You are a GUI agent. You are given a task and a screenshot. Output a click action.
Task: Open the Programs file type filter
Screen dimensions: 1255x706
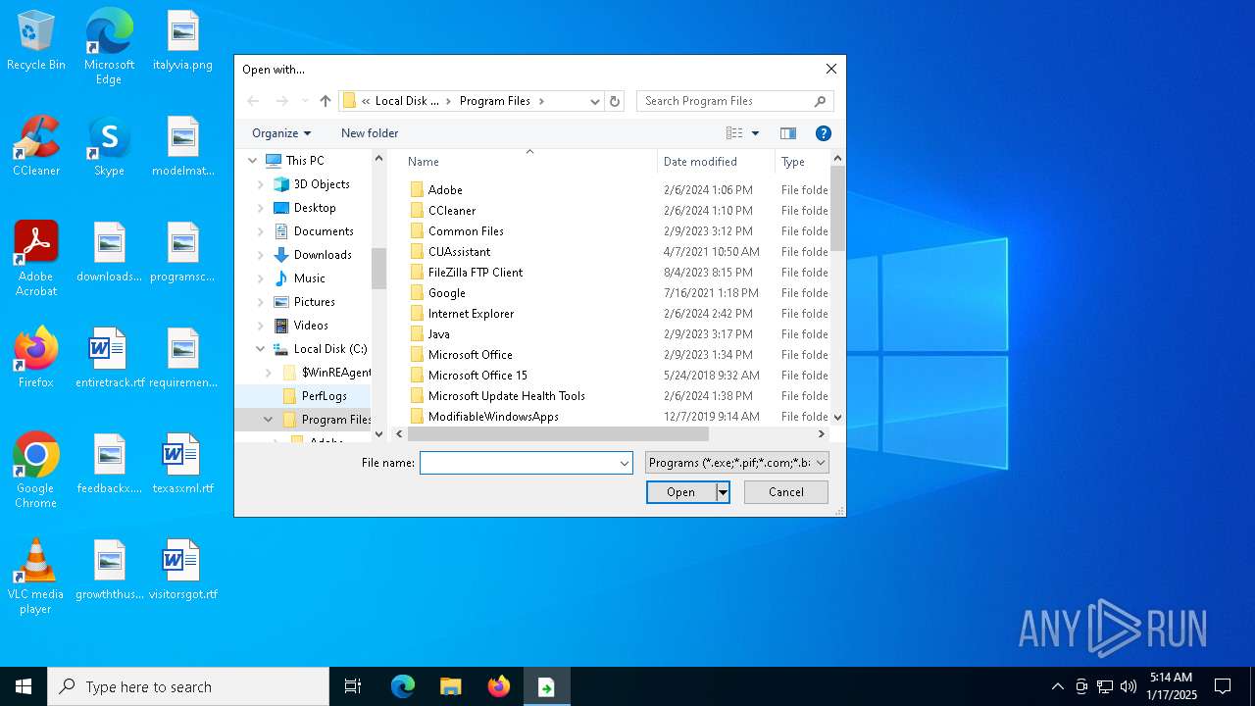click(x=737, y=463)
